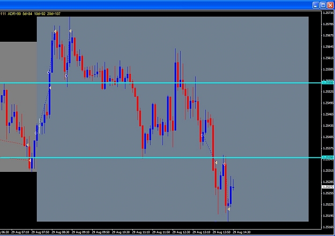Click the 29 Aug 09:10 time label

(x=80, y=232)
